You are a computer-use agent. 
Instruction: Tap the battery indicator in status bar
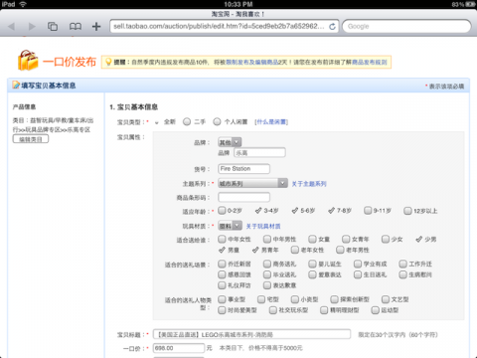470,4
